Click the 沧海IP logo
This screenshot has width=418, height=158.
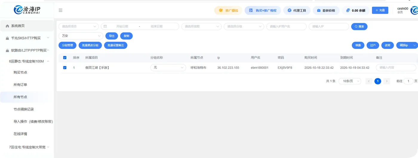pyautogui.click(x=27, y=10)
